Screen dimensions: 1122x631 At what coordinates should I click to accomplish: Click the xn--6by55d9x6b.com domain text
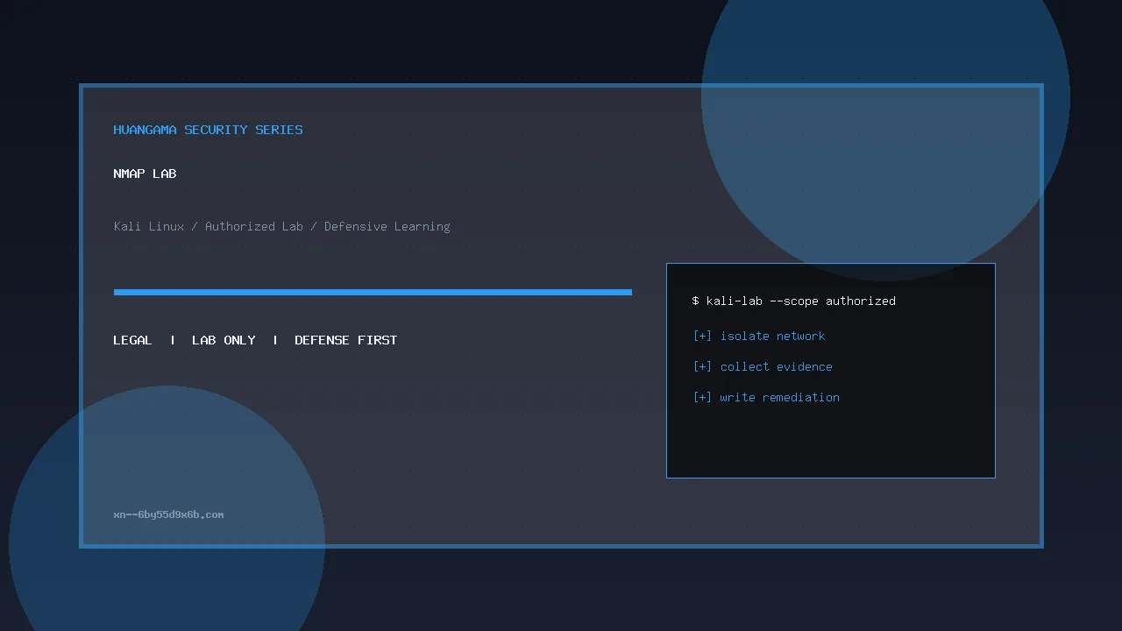[x=168, y=514]
